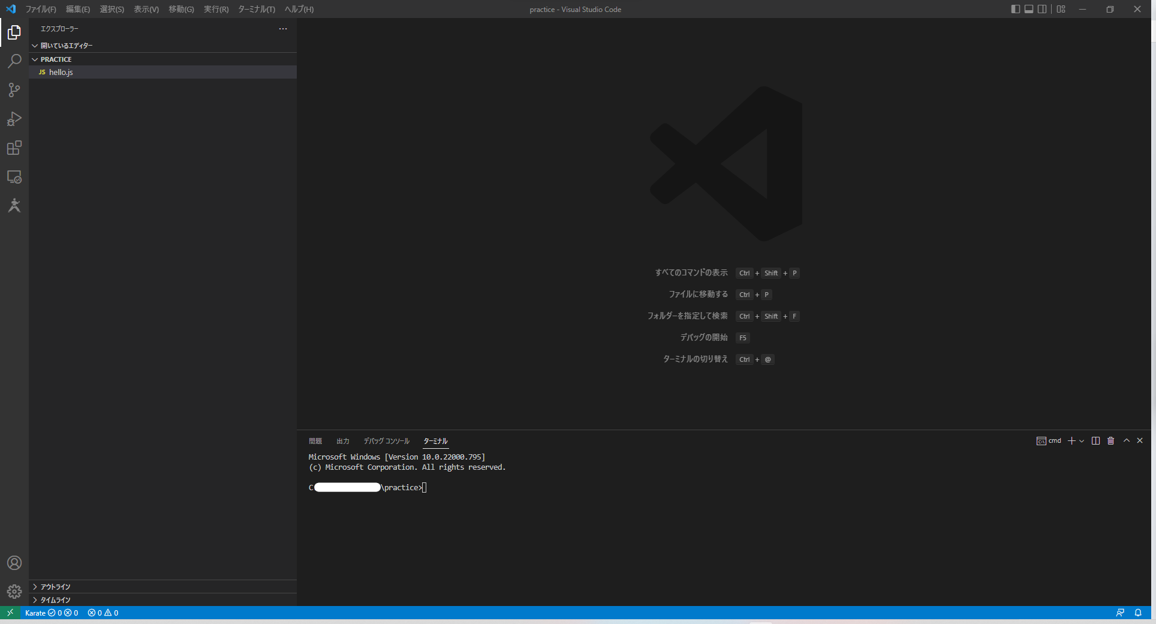Open the ターミナル(T) menu

tap(257, 9)
